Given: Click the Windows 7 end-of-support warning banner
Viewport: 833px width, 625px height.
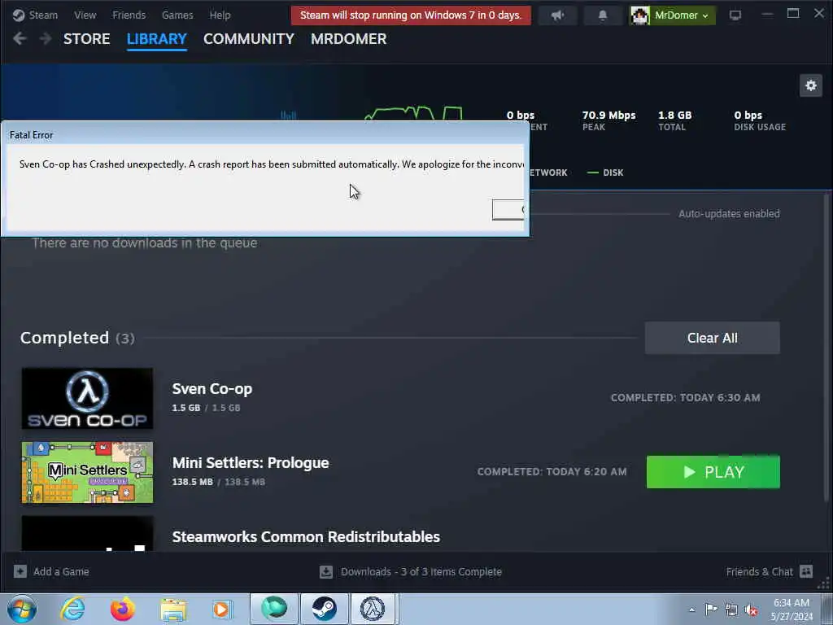Looking at the screenshot, I should tap(411, 15).
